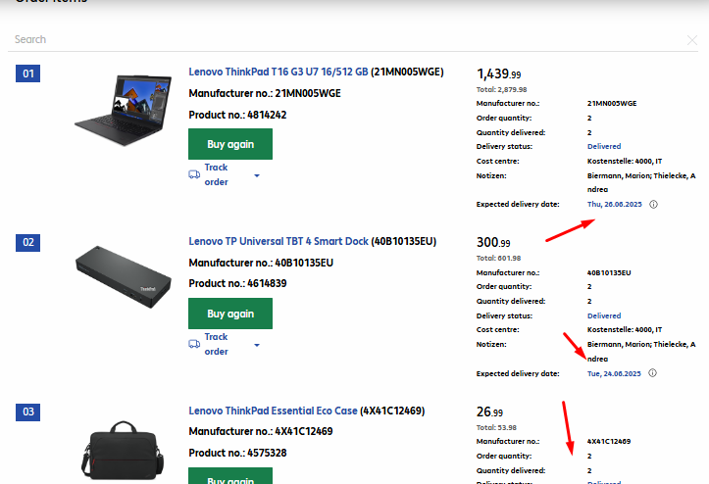Viewport: 709px width, 484px height.
Task: Open Lenovo ThinkPad T16 G3 product link
Action: click(279, 72)
